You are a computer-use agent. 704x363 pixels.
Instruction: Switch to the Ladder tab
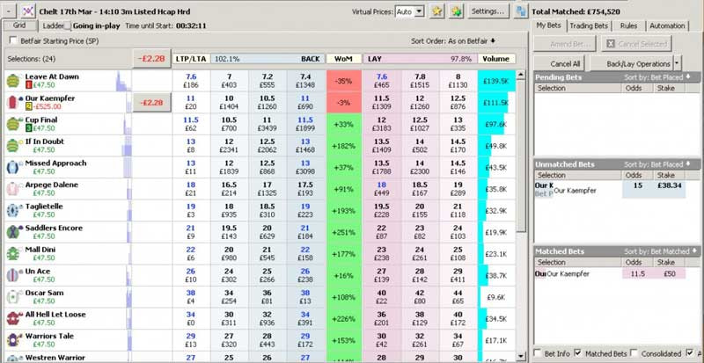coord(54,26)
